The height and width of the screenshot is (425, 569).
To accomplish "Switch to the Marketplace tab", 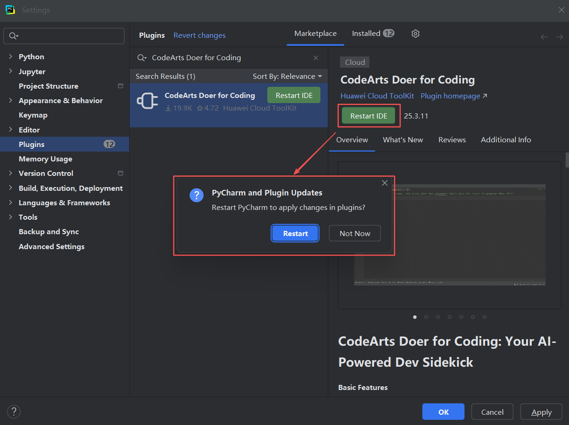I will click(x=315, y=34).
